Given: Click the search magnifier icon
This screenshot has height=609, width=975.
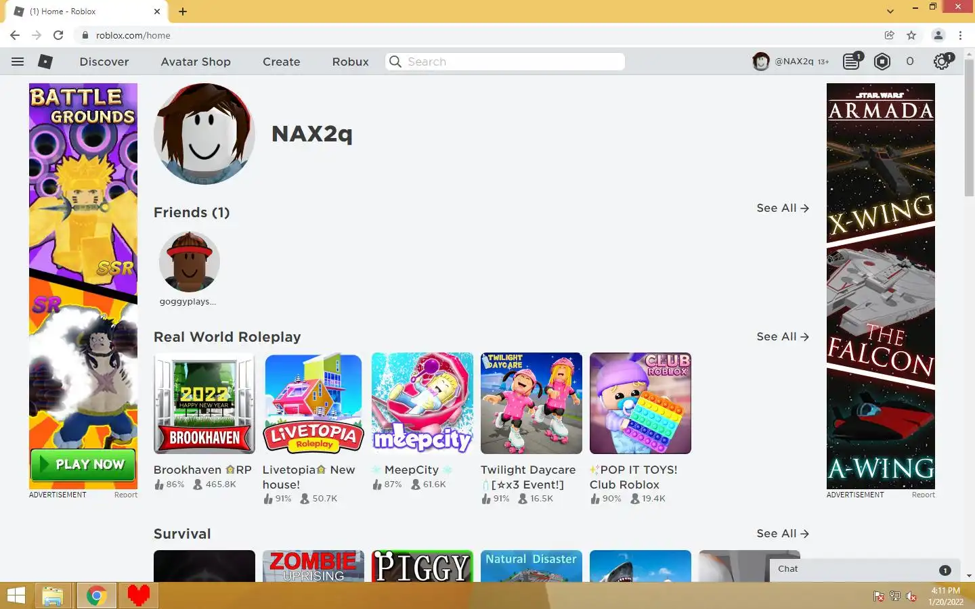Looking at the screenshot, I should 395,62.
